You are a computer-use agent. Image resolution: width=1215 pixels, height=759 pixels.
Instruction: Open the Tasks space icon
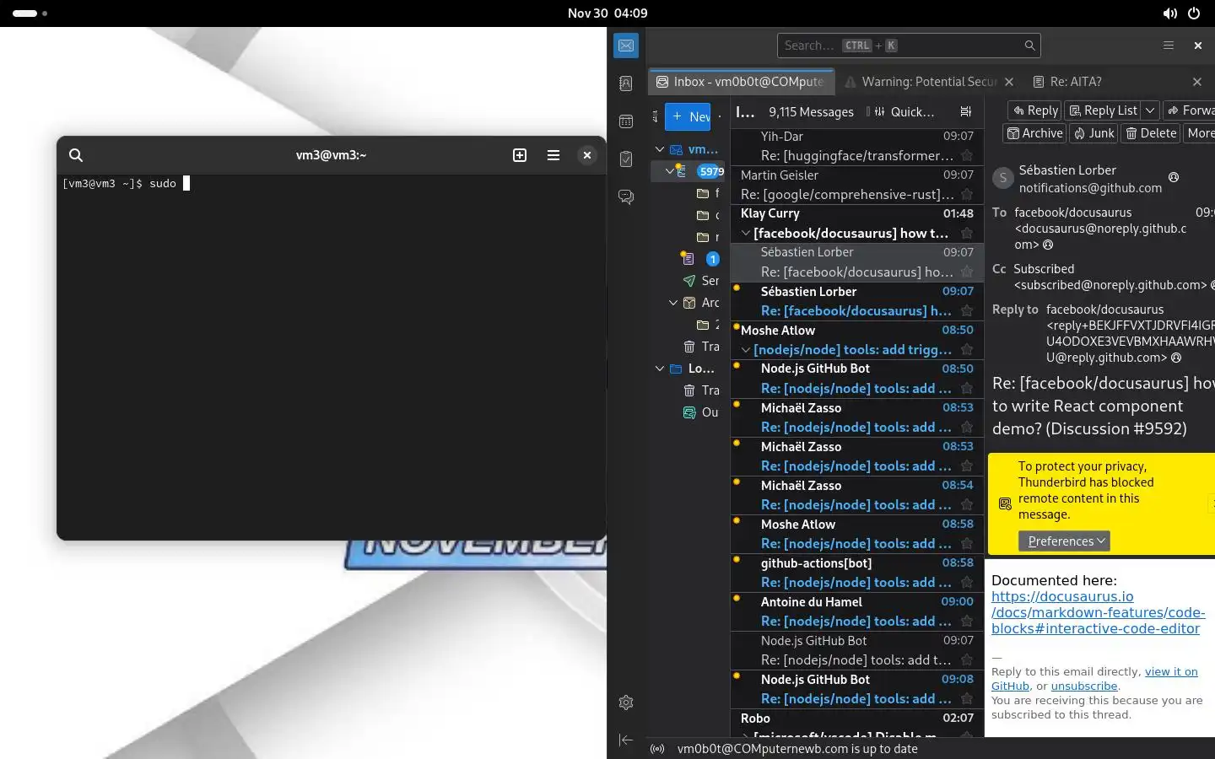coord(626,159)
